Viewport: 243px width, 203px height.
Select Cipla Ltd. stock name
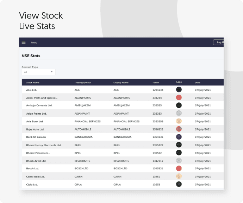point(32,184)
